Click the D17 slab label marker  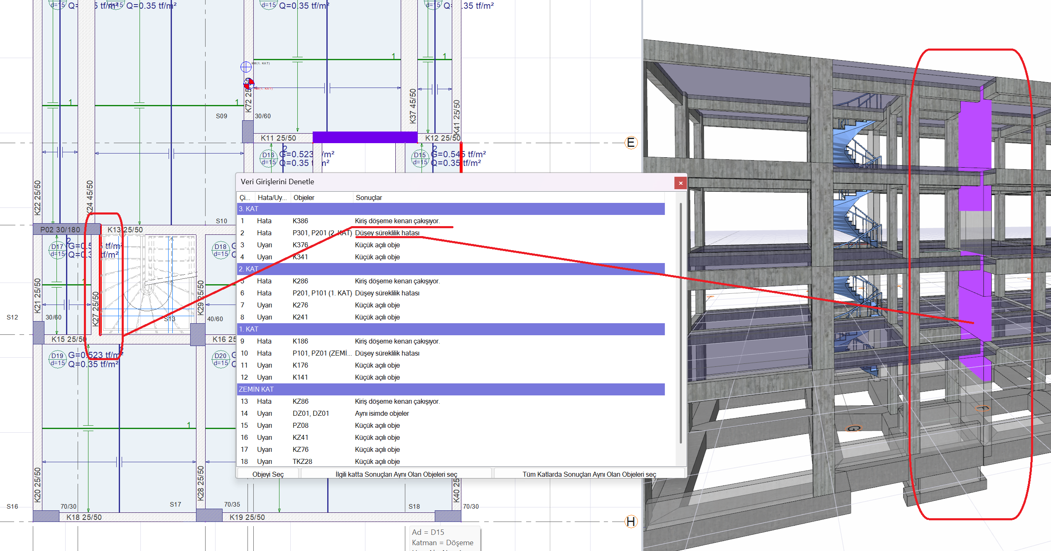57,250
